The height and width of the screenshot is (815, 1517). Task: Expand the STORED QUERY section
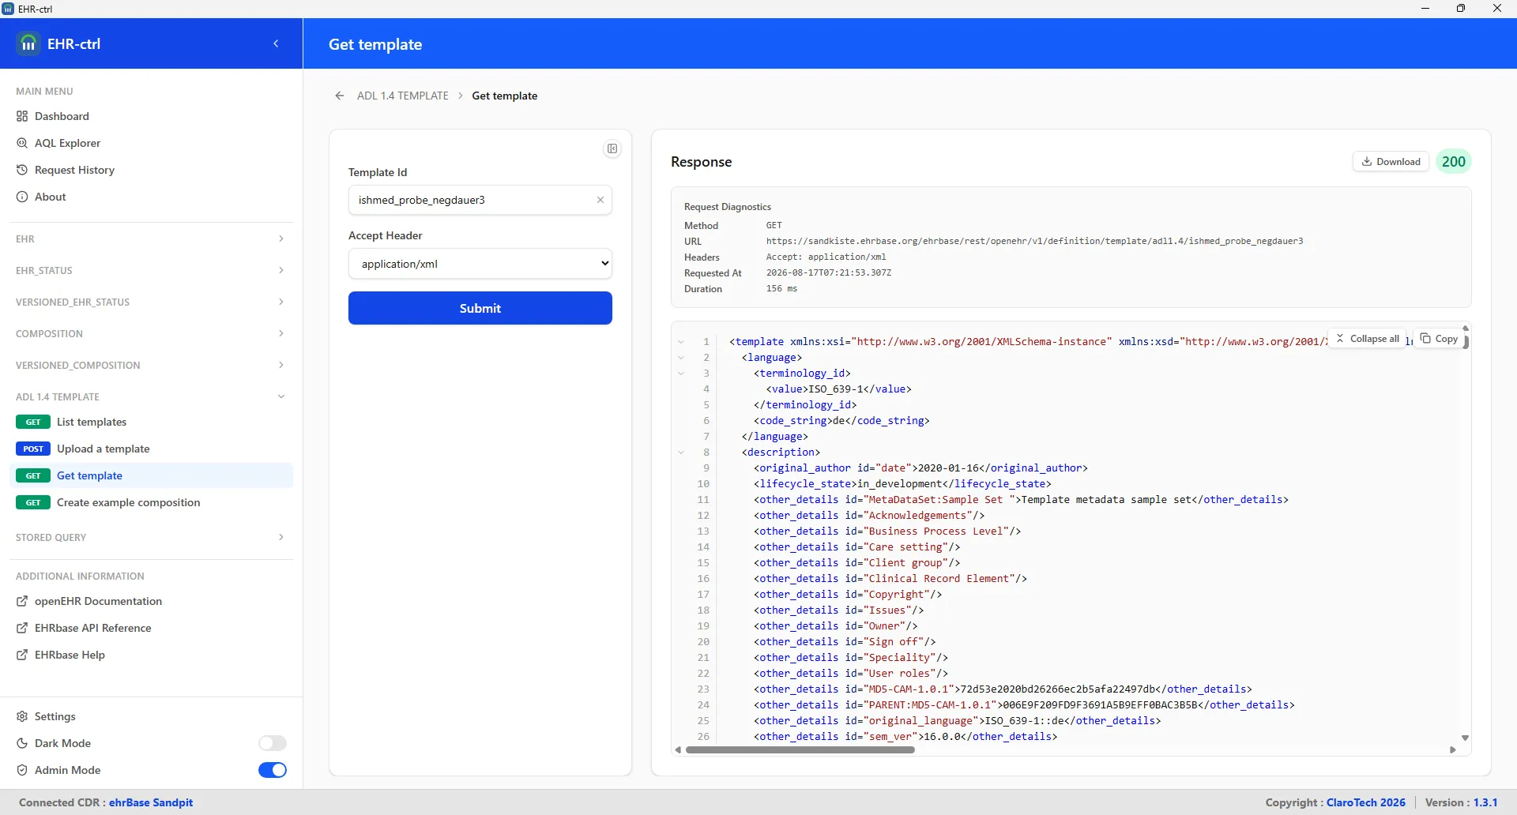coord(151,537)
